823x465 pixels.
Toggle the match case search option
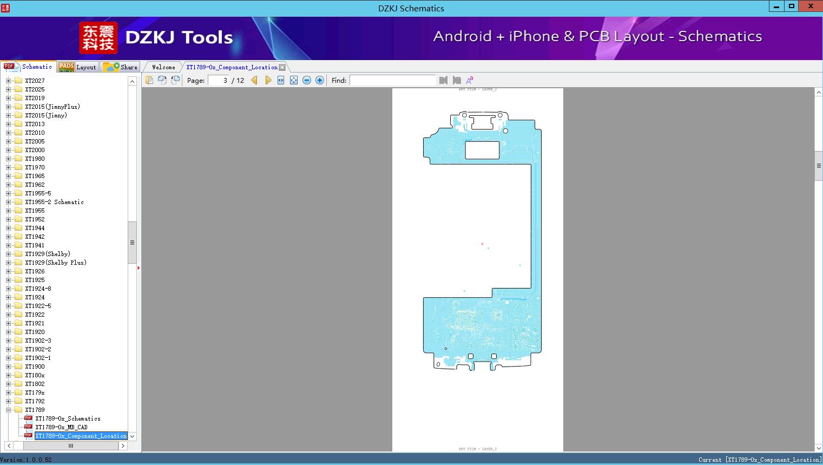coord(470,80)
